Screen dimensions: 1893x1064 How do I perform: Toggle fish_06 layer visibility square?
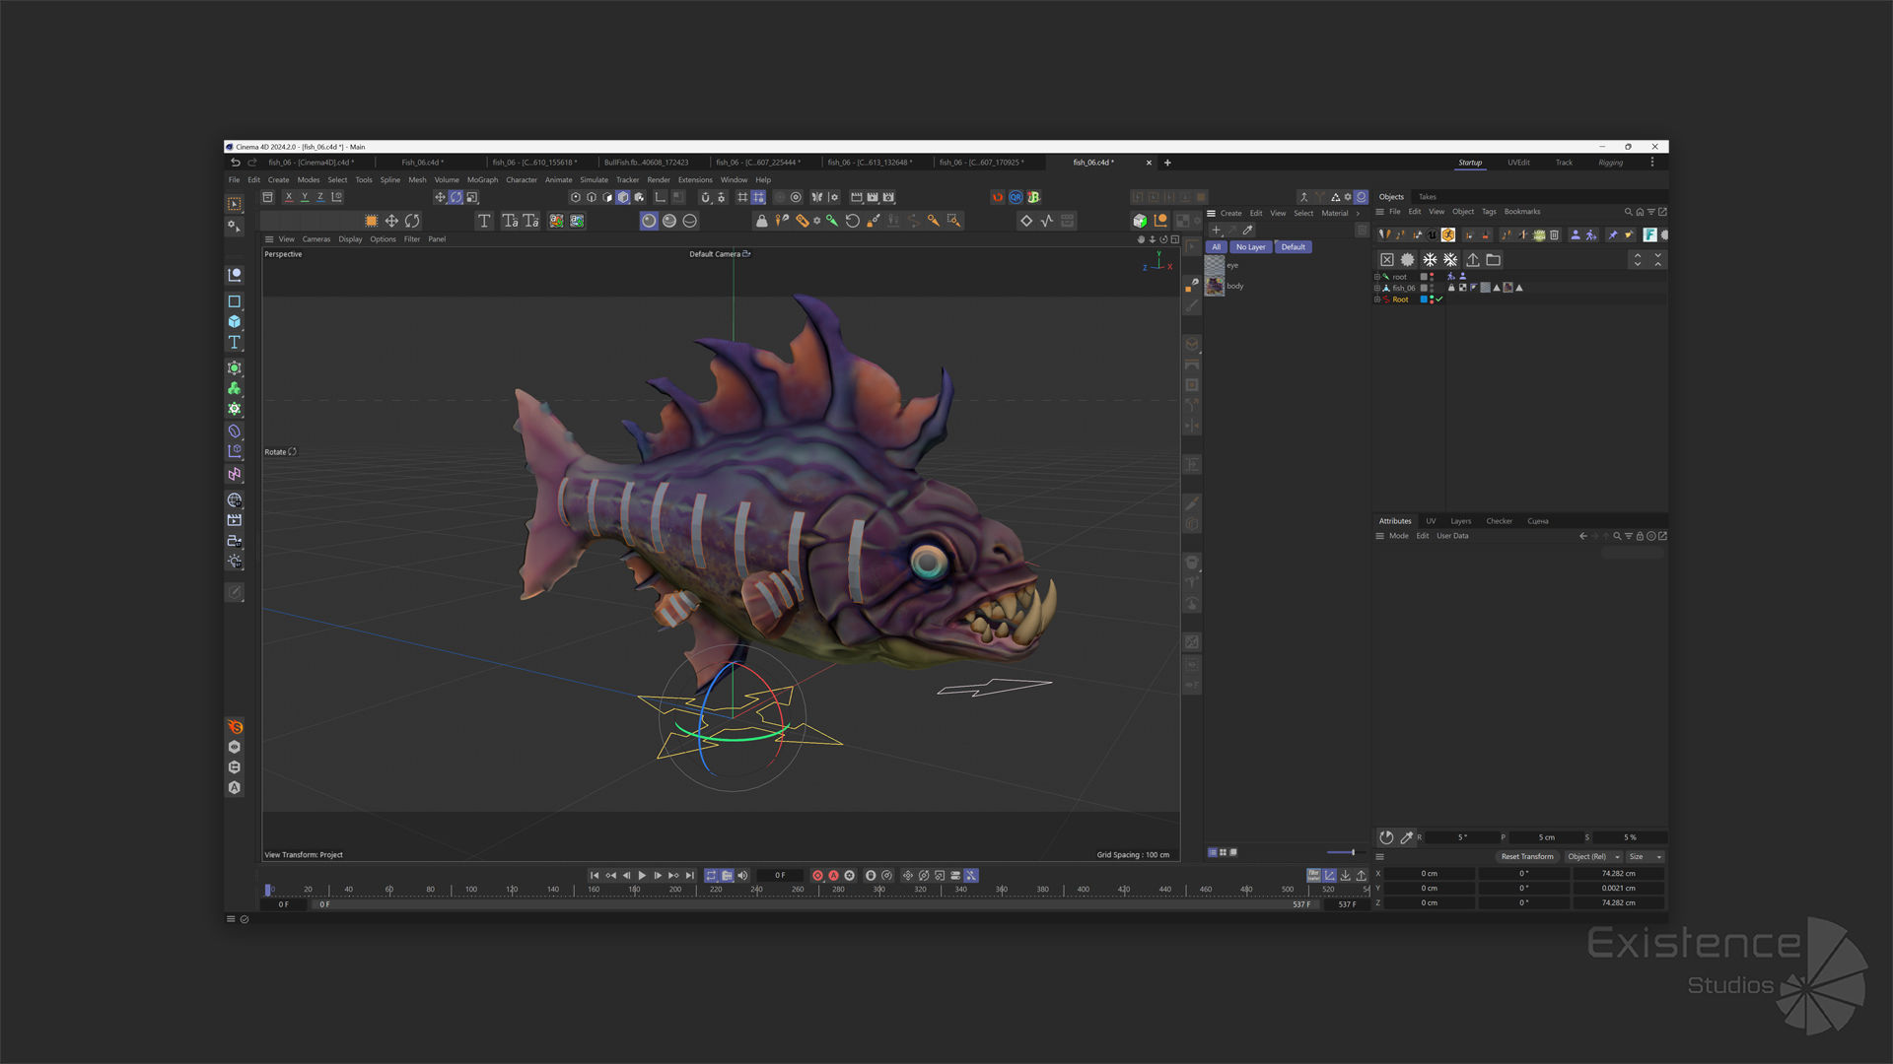(x=1423, y=288)
